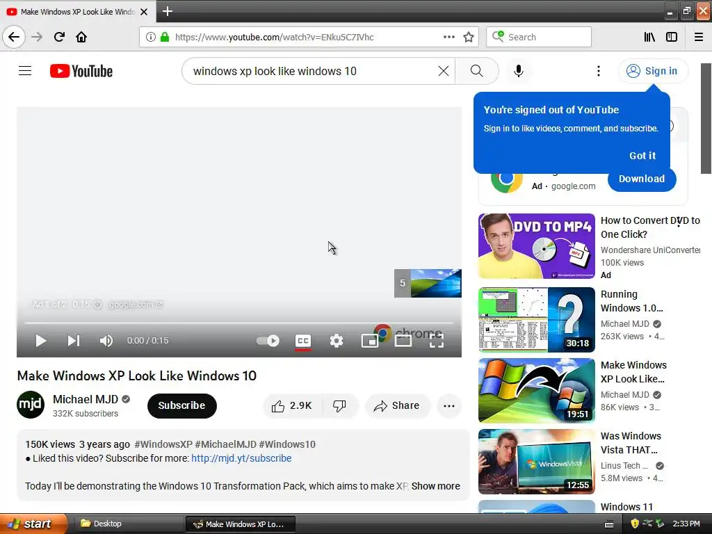
Task: Close the Make Windows XP tab
Action: coord(144,12)
